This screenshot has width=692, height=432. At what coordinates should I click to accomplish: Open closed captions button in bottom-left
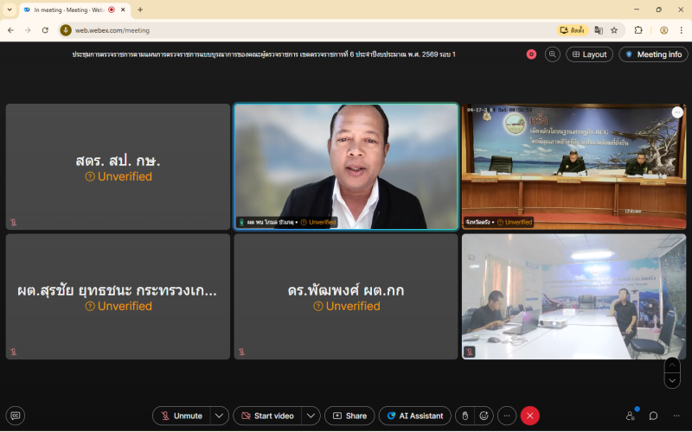(15, 416)
